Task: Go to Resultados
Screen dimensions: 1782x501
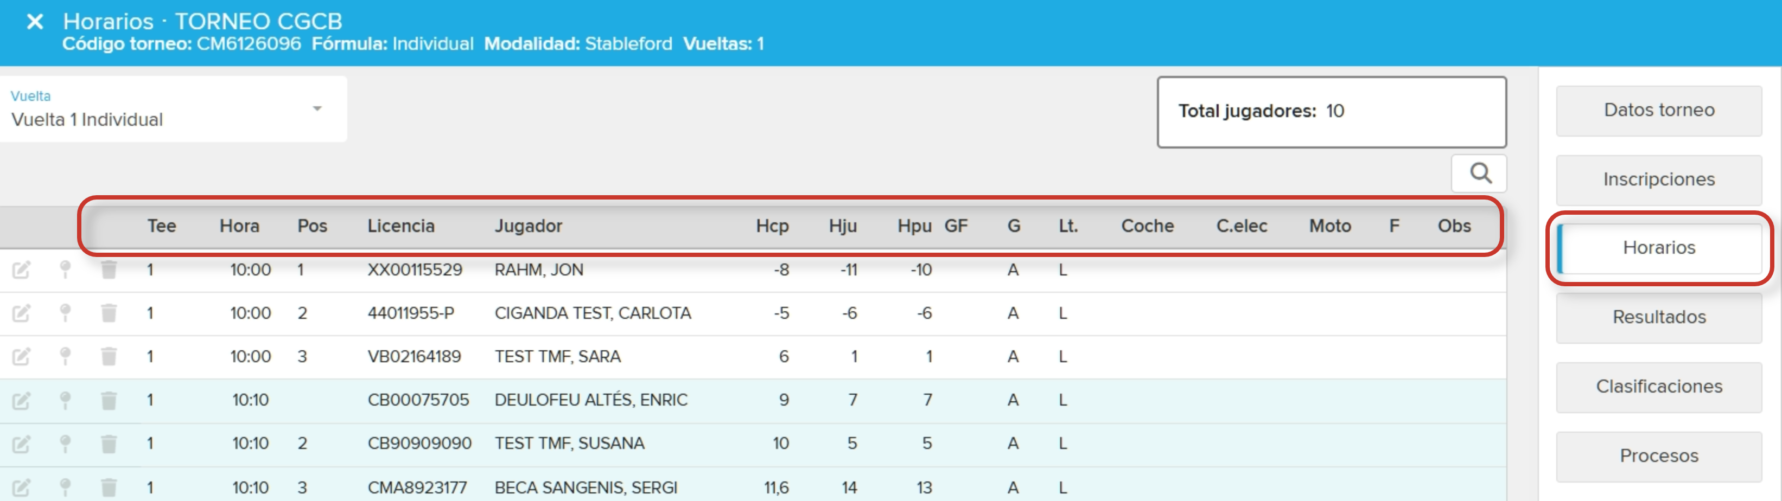Action: (1659, 317)
